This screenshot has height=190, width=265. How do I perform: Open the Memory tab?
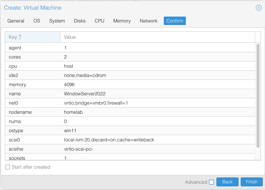(122, 21)
